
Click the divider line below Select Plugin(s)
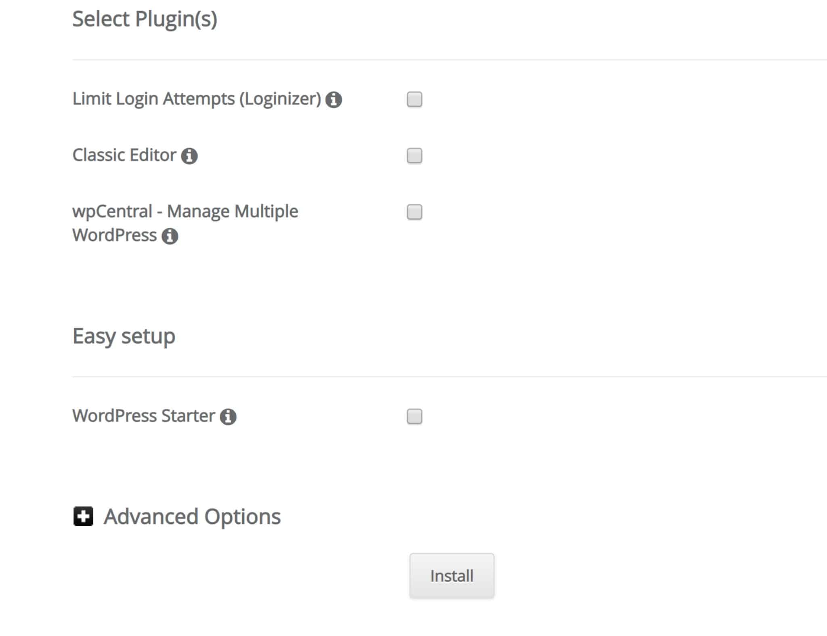pyautogui.click(x=444, y=60)
